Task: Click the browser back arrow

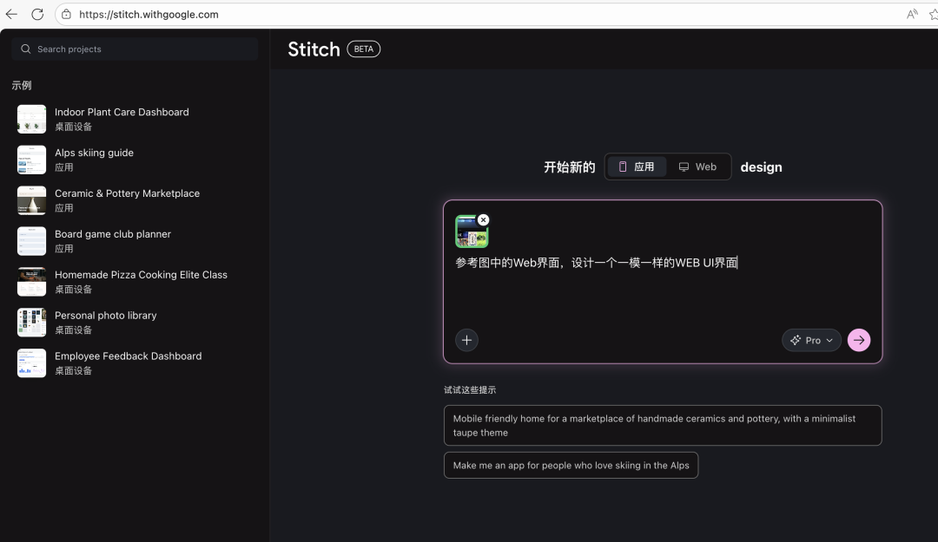Action: tap(11, 14)
